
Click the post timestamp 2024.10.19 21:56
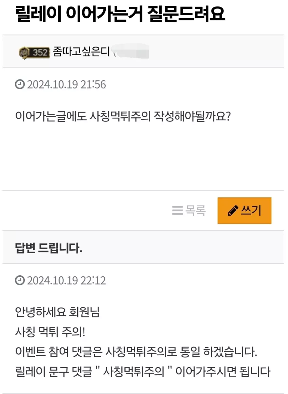point(66,84)
